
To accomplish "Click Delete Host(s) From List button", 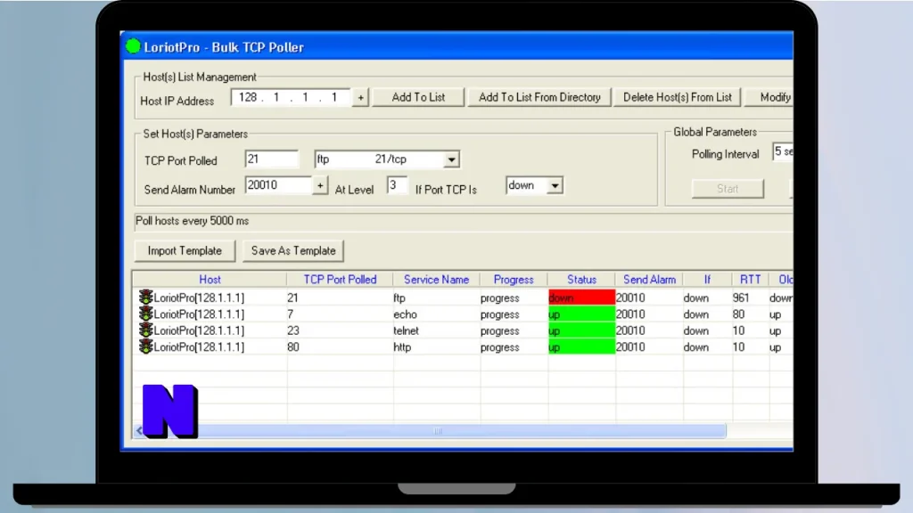I will pyautogui.click(x=678, y=97).
